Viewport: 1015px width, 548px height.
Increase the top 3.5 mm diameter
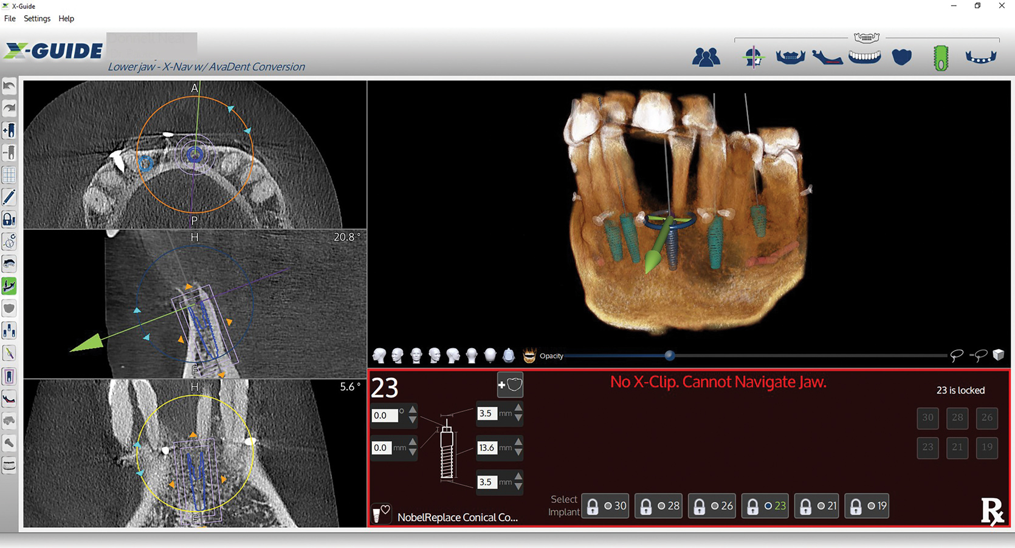pos(518,409)
